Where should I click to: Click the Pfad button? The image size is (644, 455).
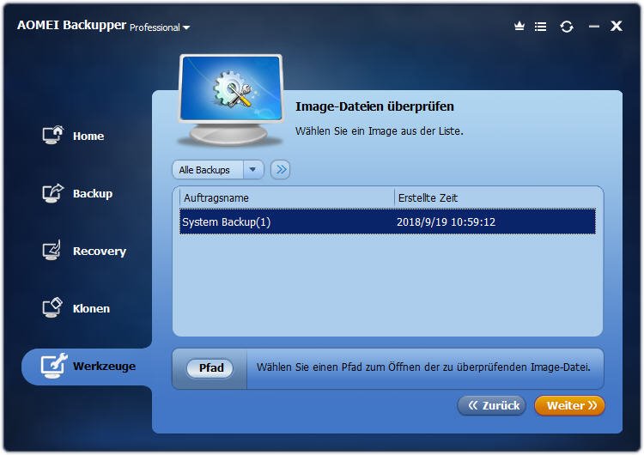pyautogui.click(x=210, y=368)
